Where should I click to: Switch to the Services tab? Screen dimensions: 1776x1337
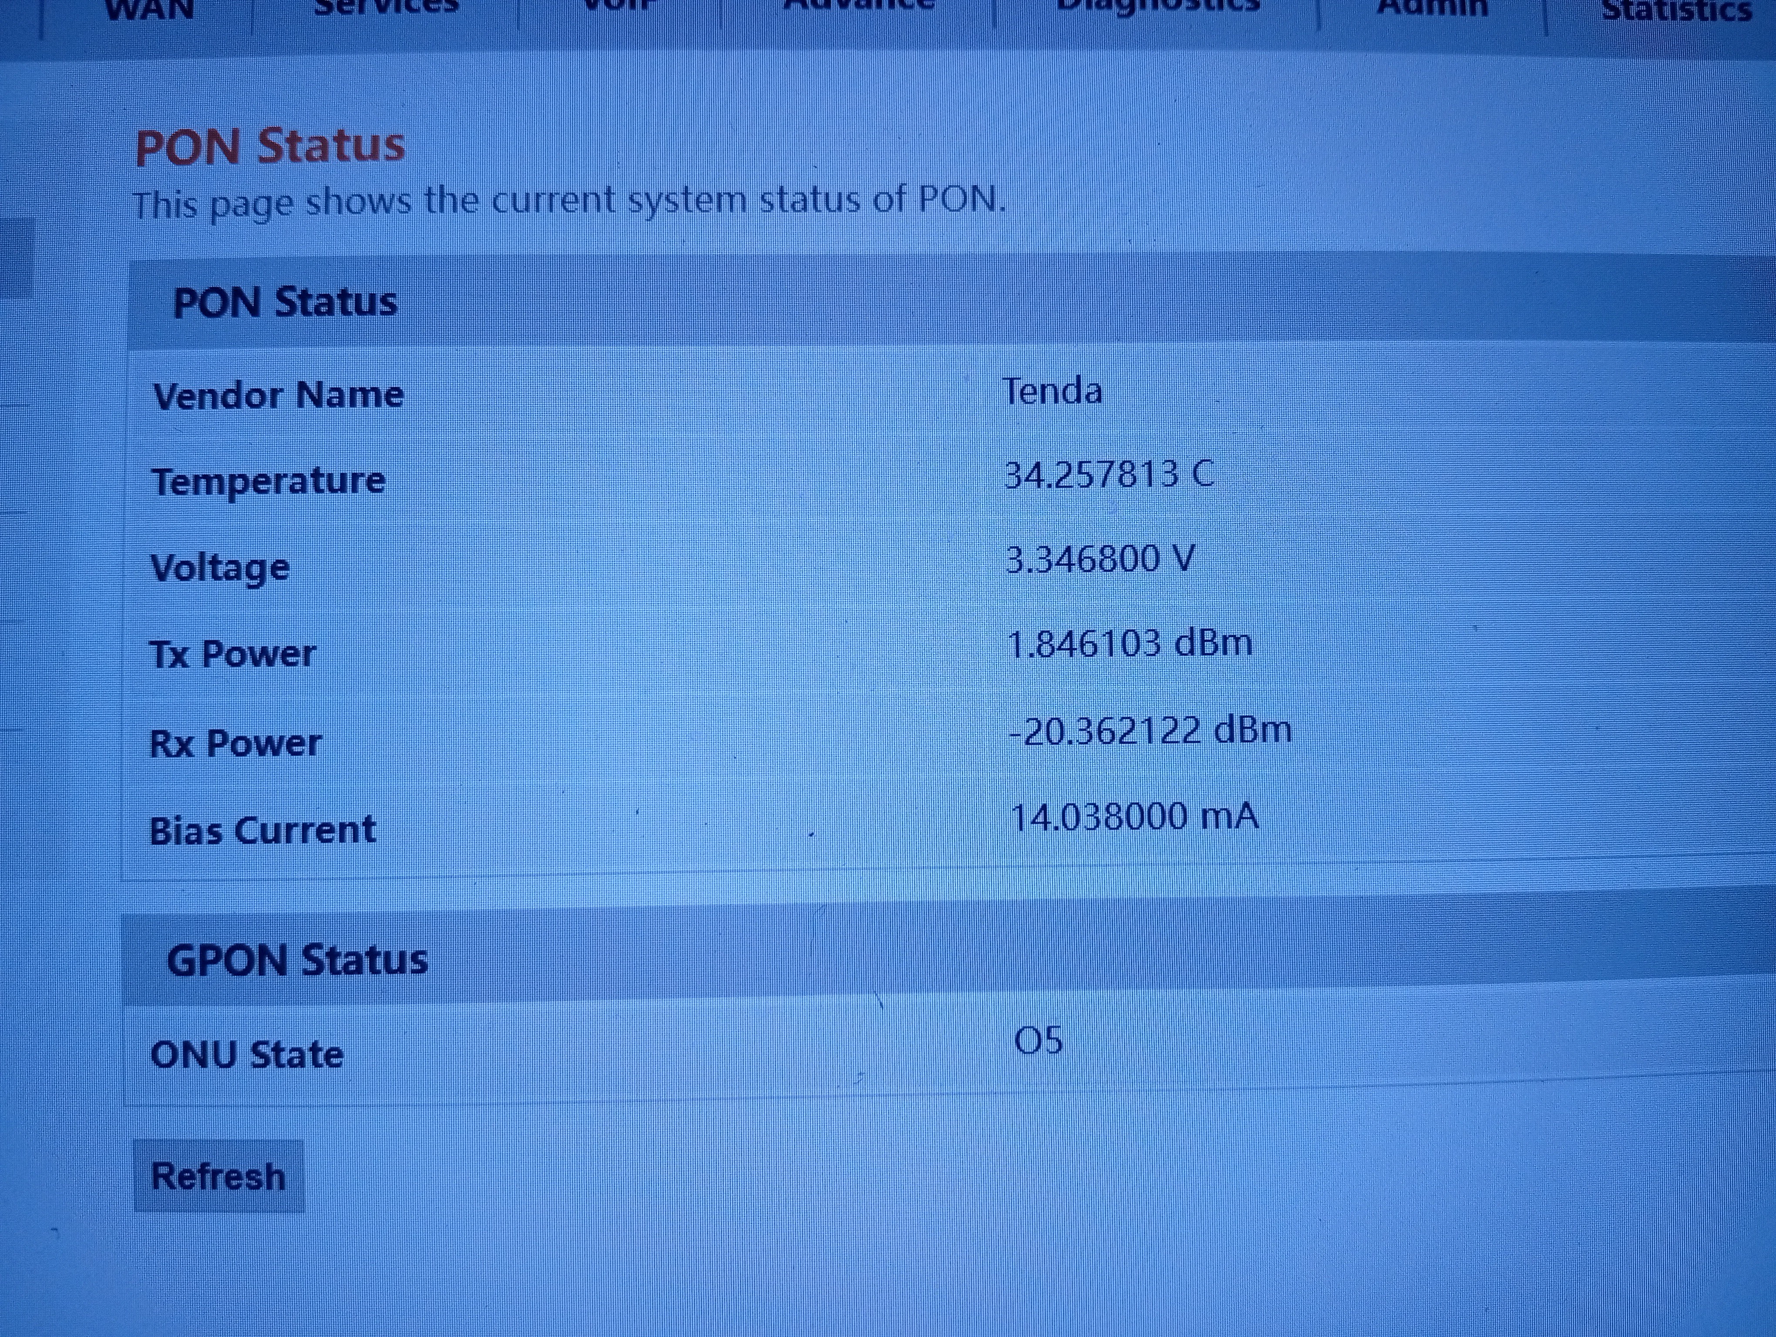pyautogui.click(x=385, y=8)
